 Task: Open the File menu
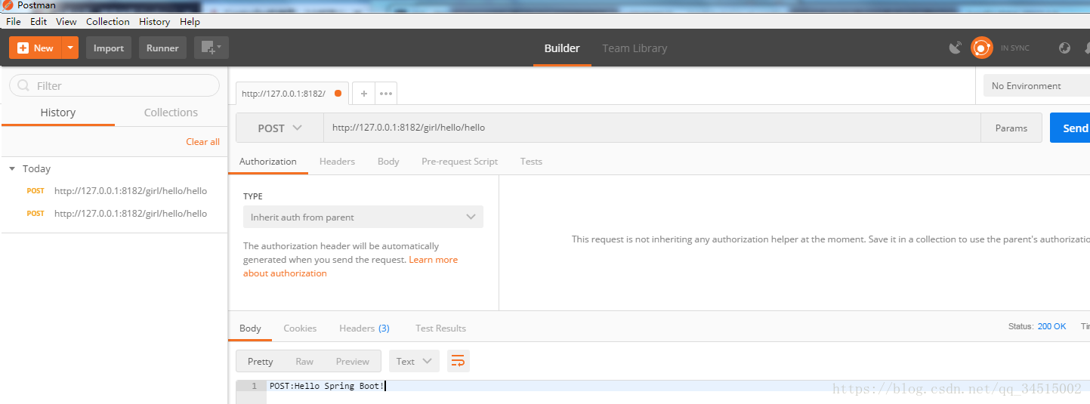14,21
